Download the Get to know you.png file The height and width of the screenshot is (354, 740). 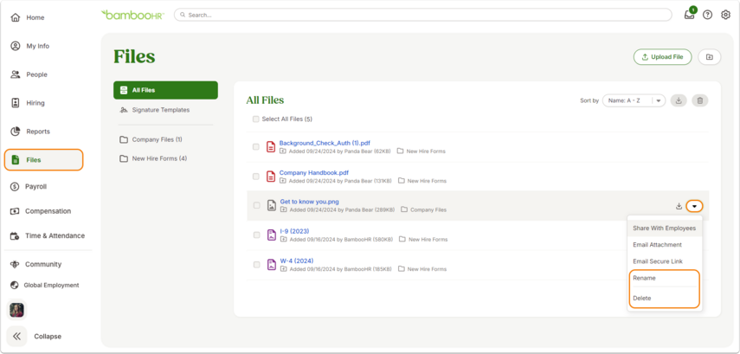tap(679, 206)
